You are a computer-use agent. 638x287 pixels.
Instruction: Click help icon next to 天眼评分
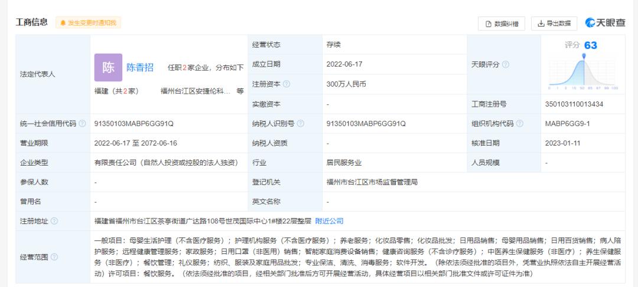(506, 64)
